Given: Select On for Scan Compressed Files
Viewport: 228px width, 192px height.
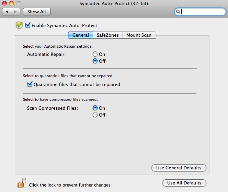Looking at the screenshot, I should click(x=95, y=108).
